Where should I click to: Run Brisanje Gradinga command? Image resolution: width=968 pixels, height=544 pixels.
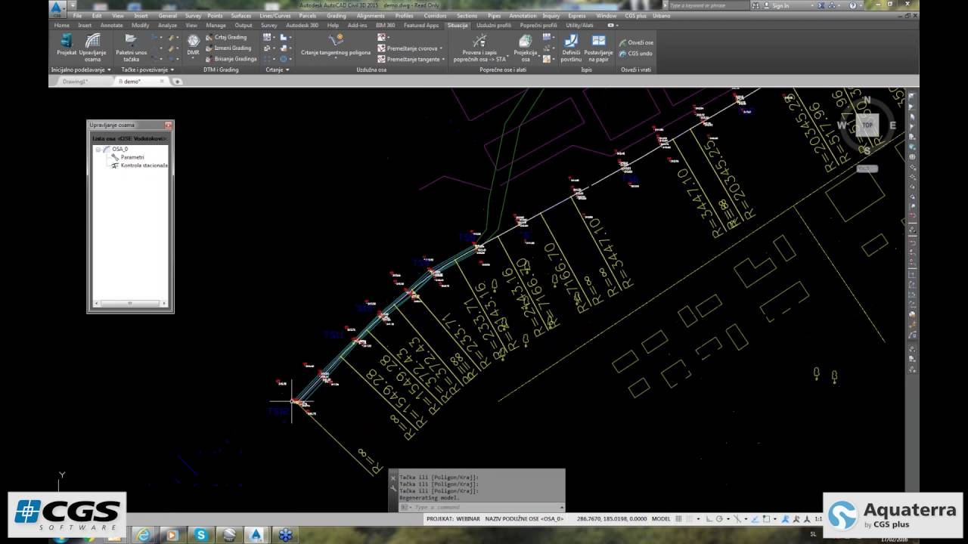point(230,58)
